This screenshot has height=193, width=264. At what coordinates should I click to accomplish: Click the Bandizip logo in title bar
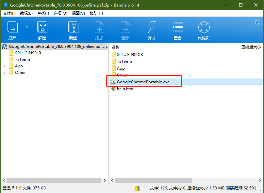(x=6, y=5)
